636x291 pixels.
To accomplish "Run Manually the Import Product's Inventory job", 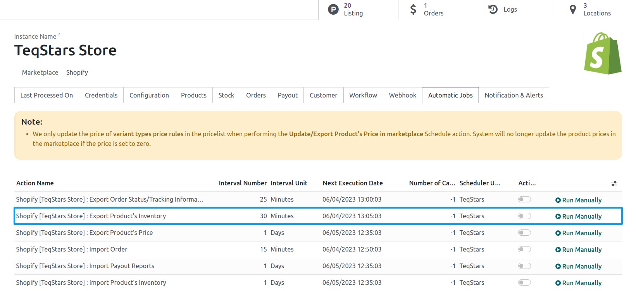I will [579, 283].
